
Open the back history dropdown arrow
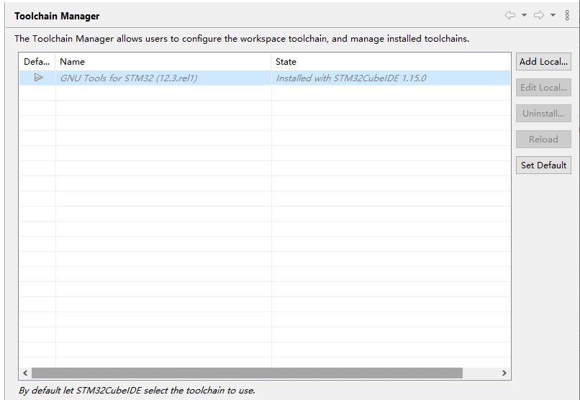[524, 15]
